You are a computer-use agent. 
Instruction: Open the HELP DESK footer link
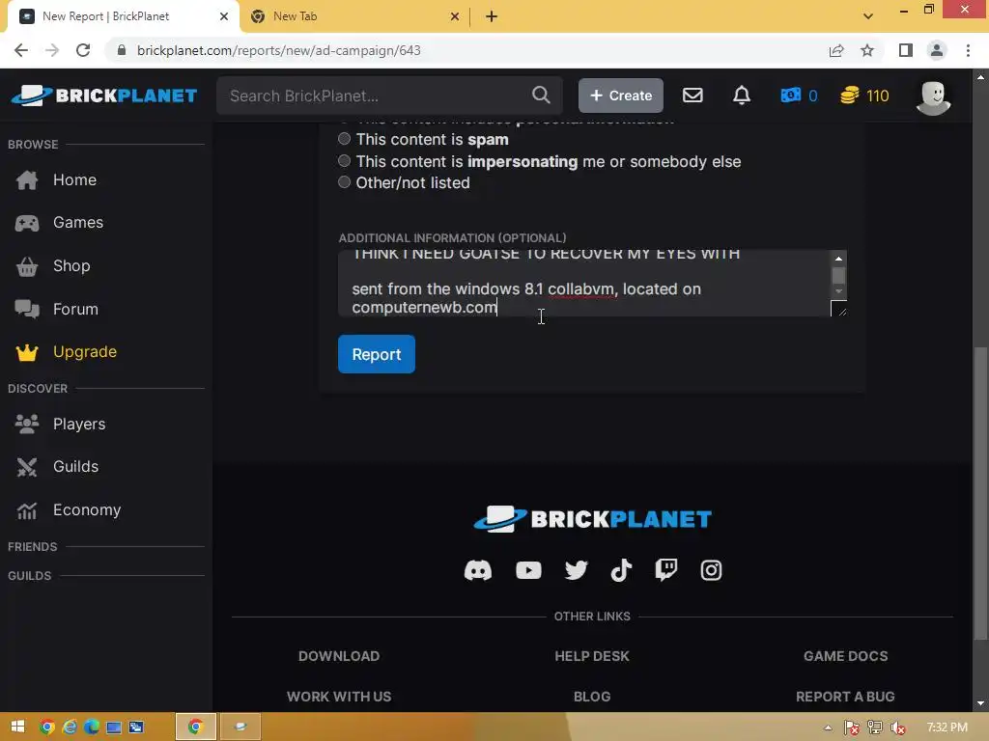[x=592, y=656]
